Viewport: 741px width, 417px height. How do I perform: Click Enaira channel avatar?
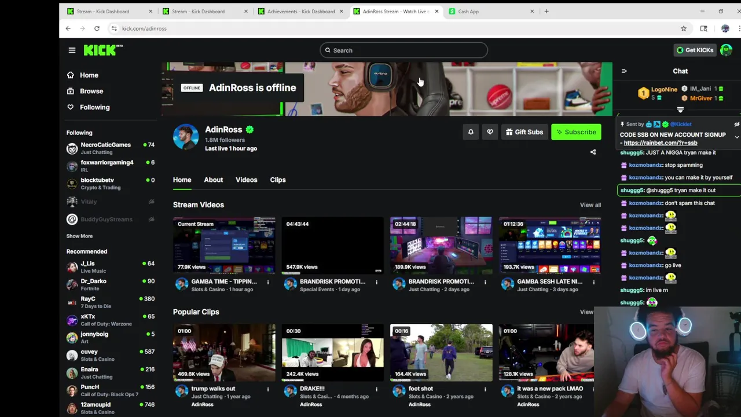pyautogui.click(x=72, y=373)
